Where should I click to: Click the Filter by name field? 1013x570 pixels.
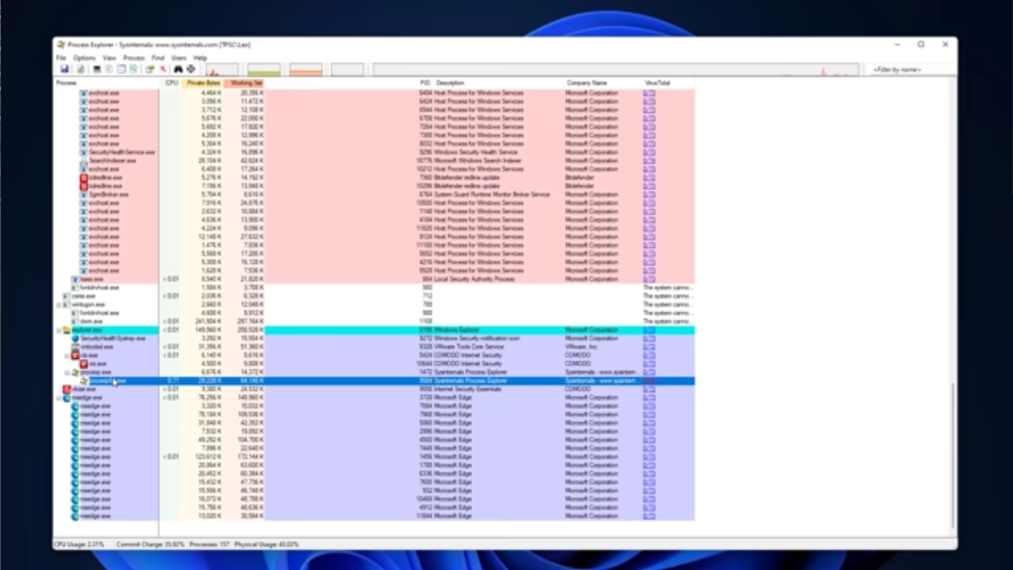pos(913,70)
